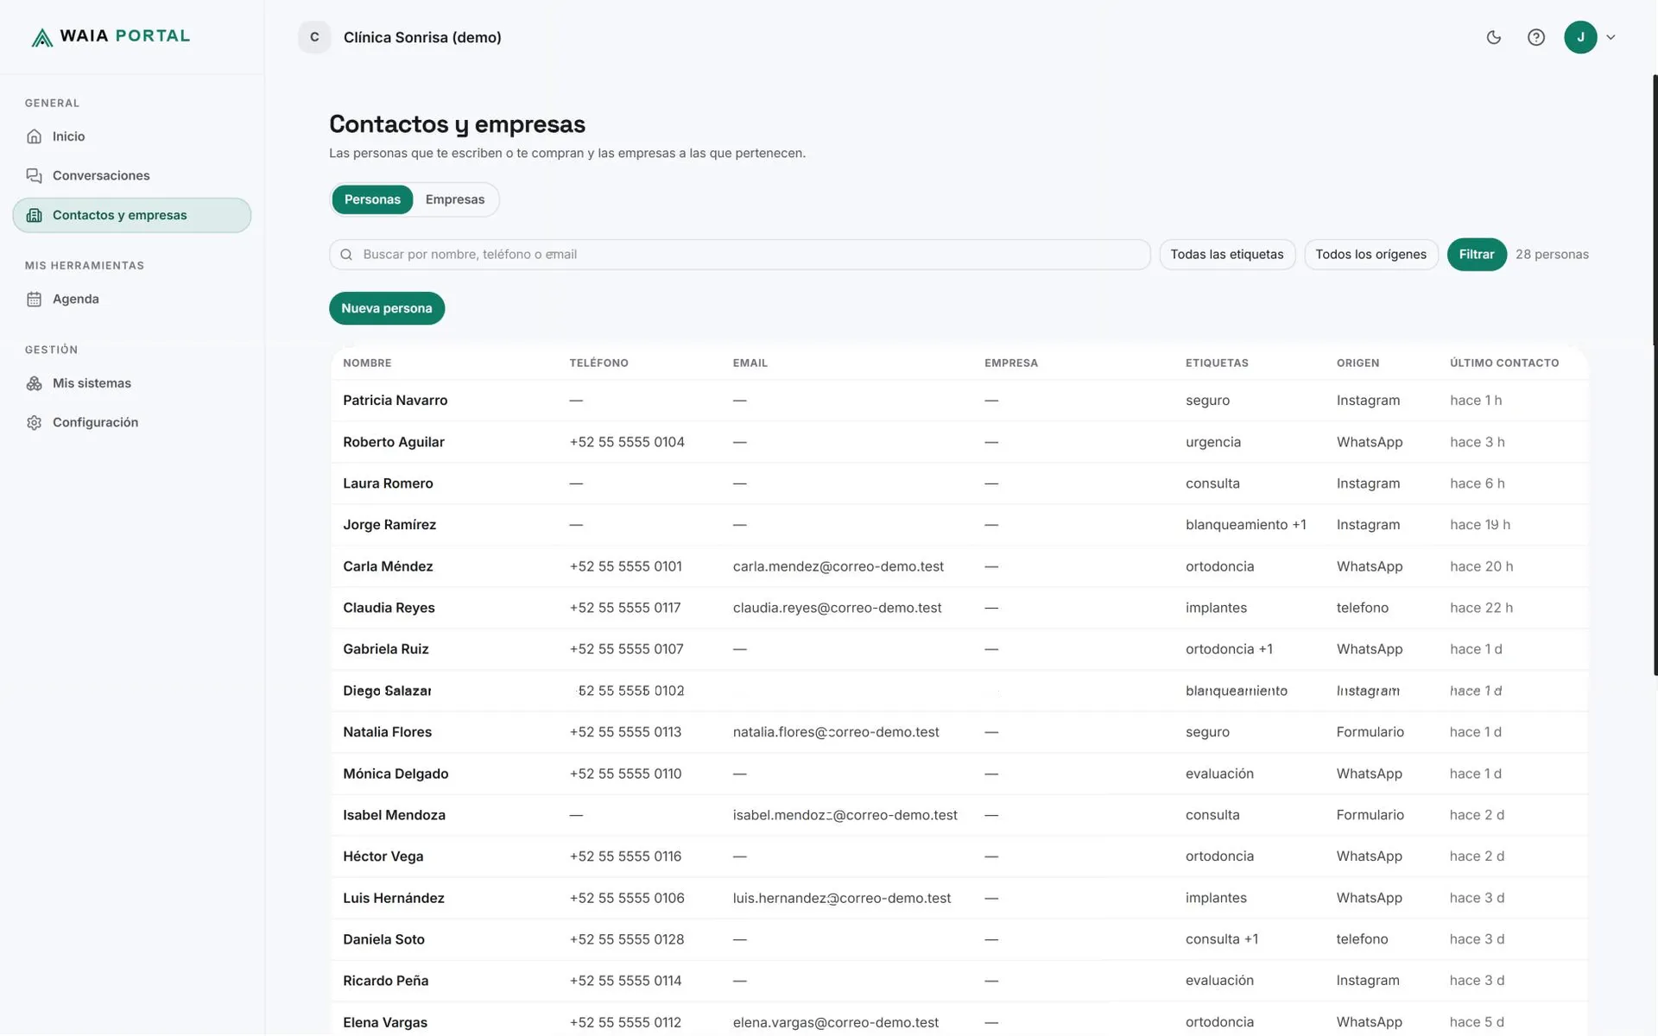Click the search magnifier icon
1658x1036 pixels.
tap(346, 255)
